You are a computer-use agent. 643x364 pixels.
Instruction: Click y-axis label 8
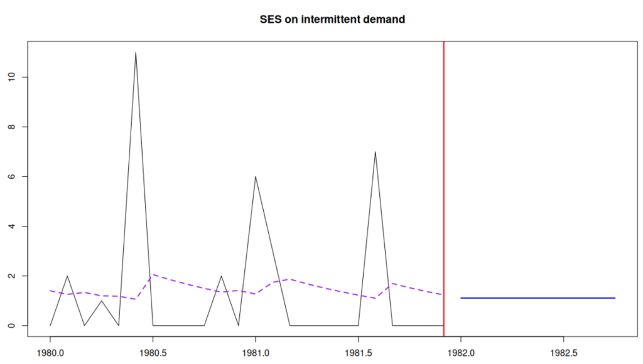pos(11,127)
